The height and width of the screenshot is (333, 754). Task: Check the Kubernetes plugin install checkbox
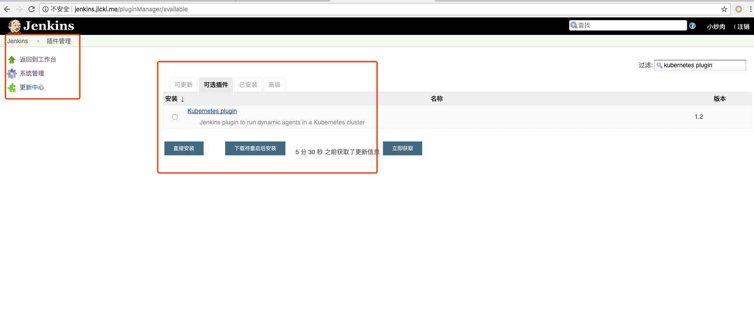point(175,117)
